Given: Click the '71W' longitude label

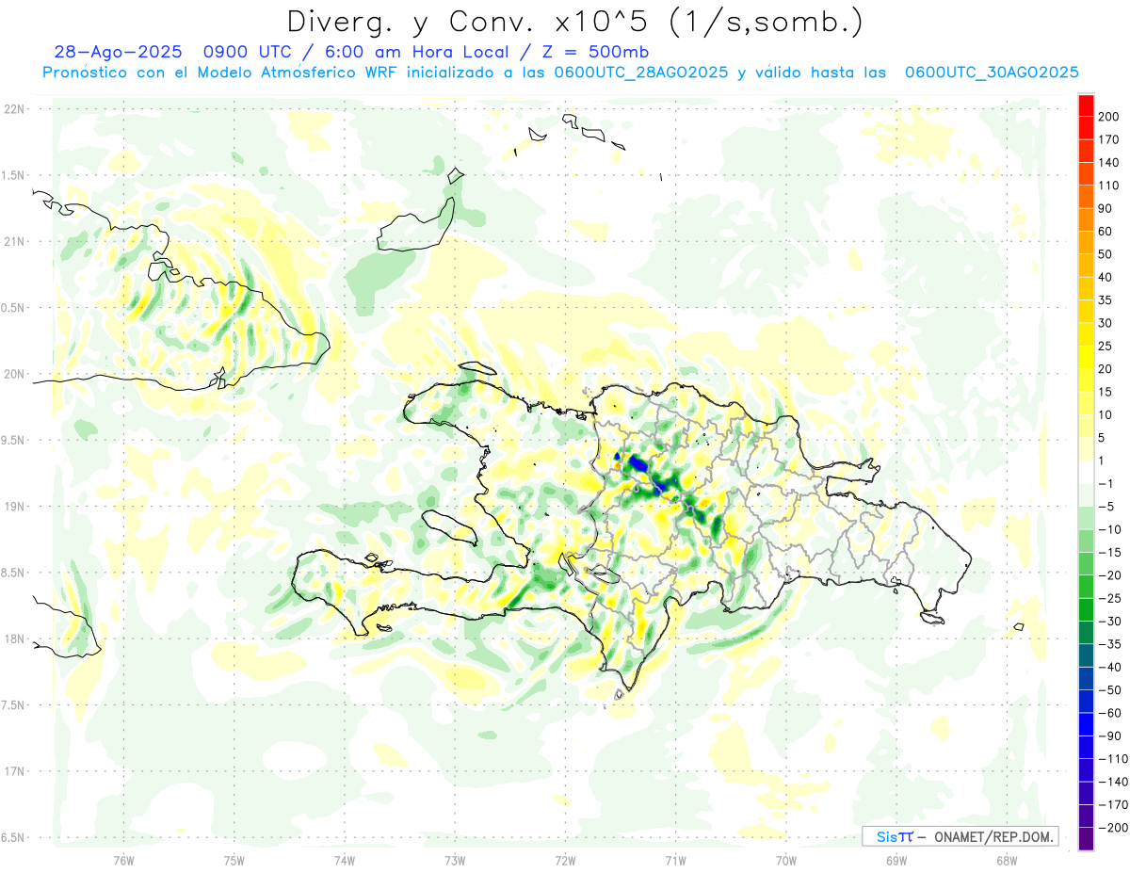Looking at the screenshot, I should (675, 860).
